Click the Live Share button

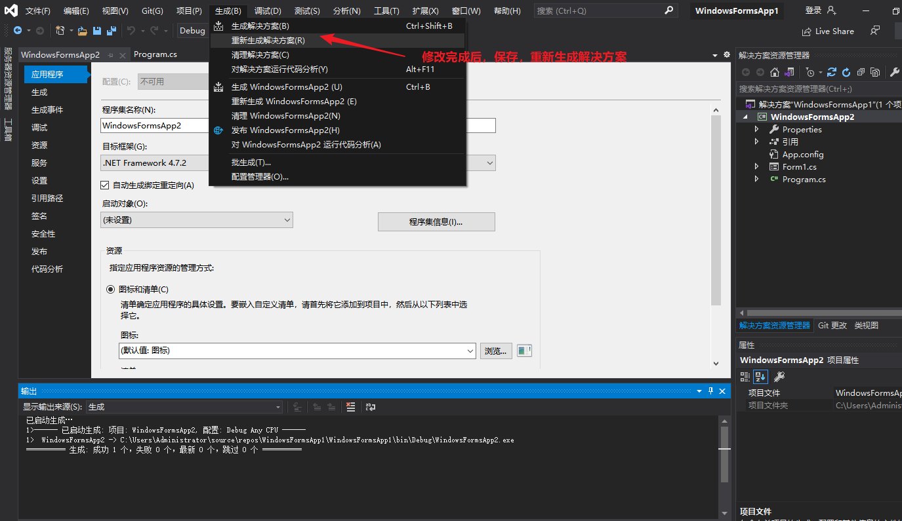click(828, 31)
